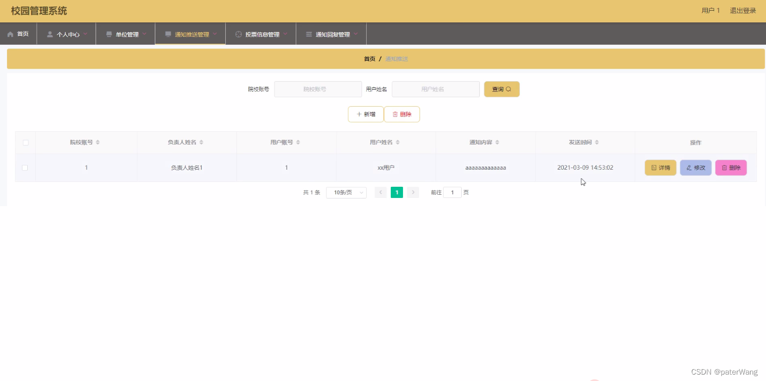Tick the select-all checkbox in table header
Viewport: 766px width, 381px height.
click(25, 142)
